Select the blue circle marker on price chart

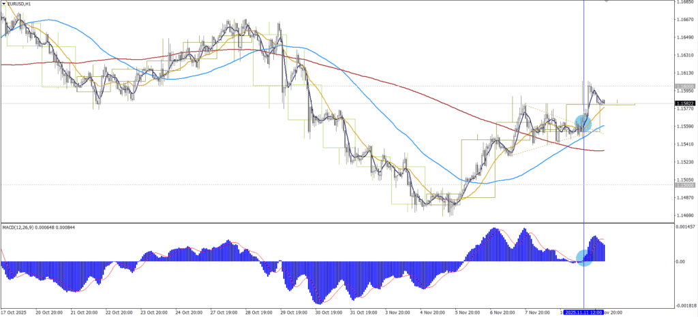583,123
